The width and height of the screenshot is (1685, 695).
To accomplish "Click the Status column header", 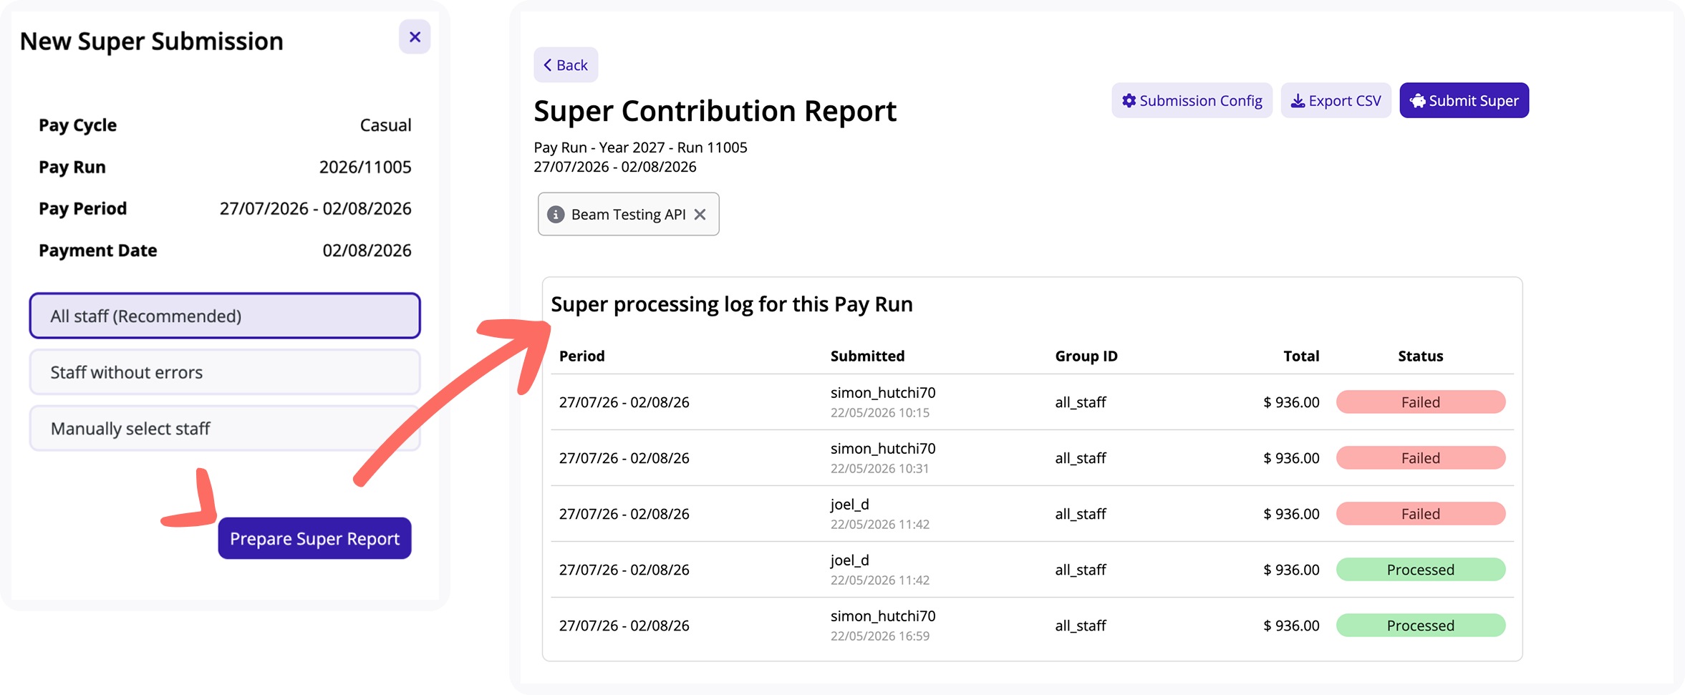I will [1420, 356].
